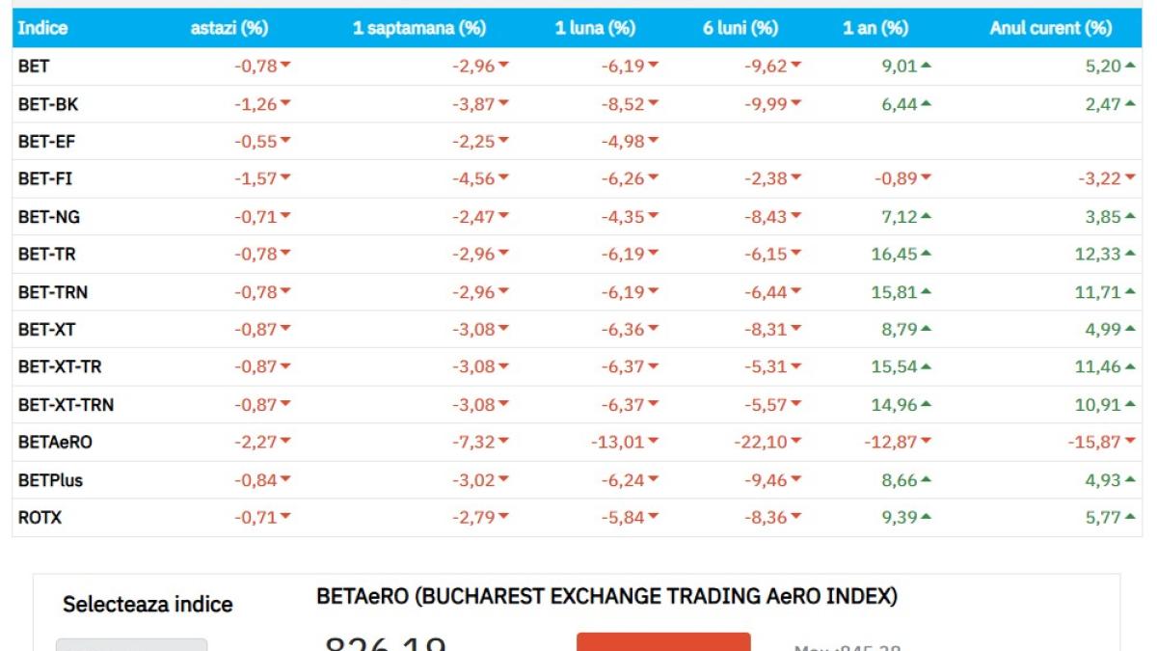
Task: Click the red arrow next to BETAeRO -22,10
Action: coord(795,443)
